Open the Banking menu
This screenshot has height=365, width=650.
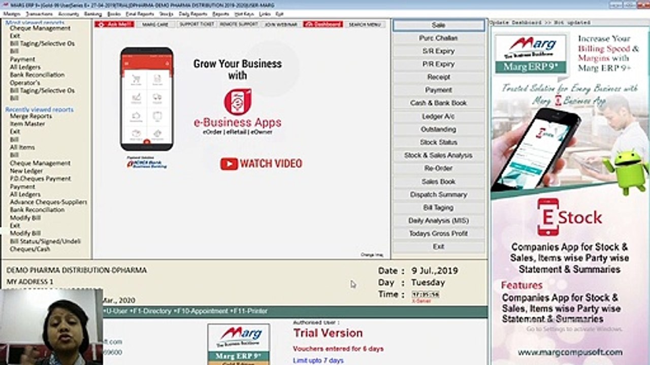click(x=93, y=14)
